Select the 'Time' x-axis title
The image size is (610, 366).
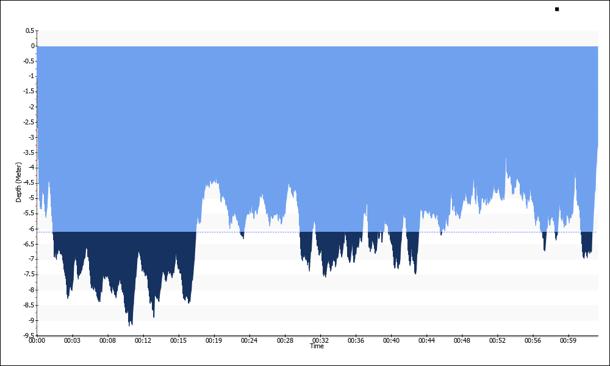(317, 346)
